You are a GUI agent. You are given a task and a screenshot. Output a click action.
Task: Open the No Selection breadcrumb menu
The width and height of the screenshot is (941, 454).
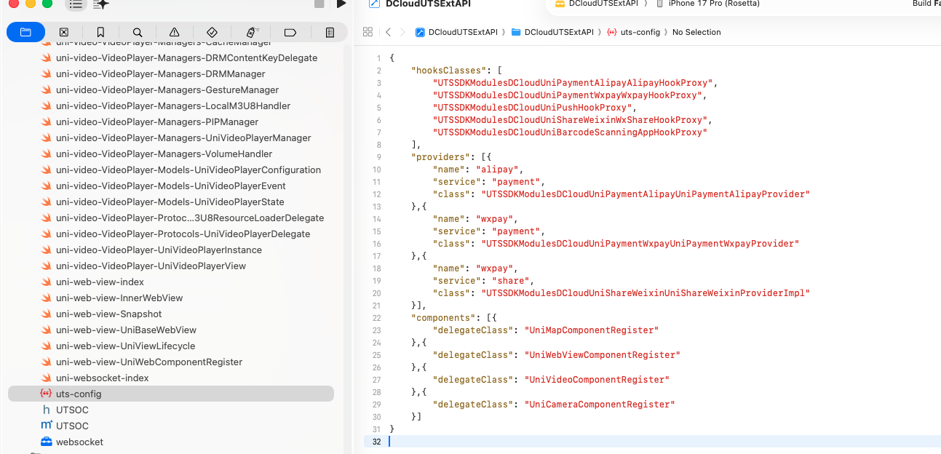[696, 32]
